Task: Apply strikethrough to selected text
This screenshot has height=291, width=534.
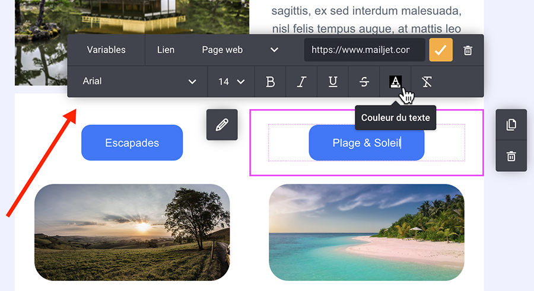Action: pyautogui.click(x=364, y=82)
